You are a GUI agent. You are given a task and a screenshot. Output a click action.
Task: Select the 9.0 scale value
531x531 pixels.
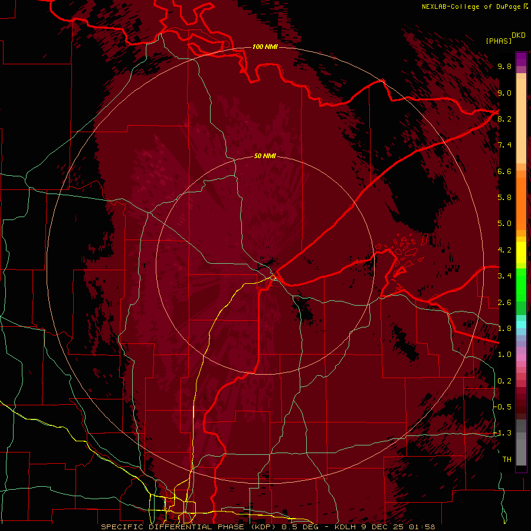point(504,93)
